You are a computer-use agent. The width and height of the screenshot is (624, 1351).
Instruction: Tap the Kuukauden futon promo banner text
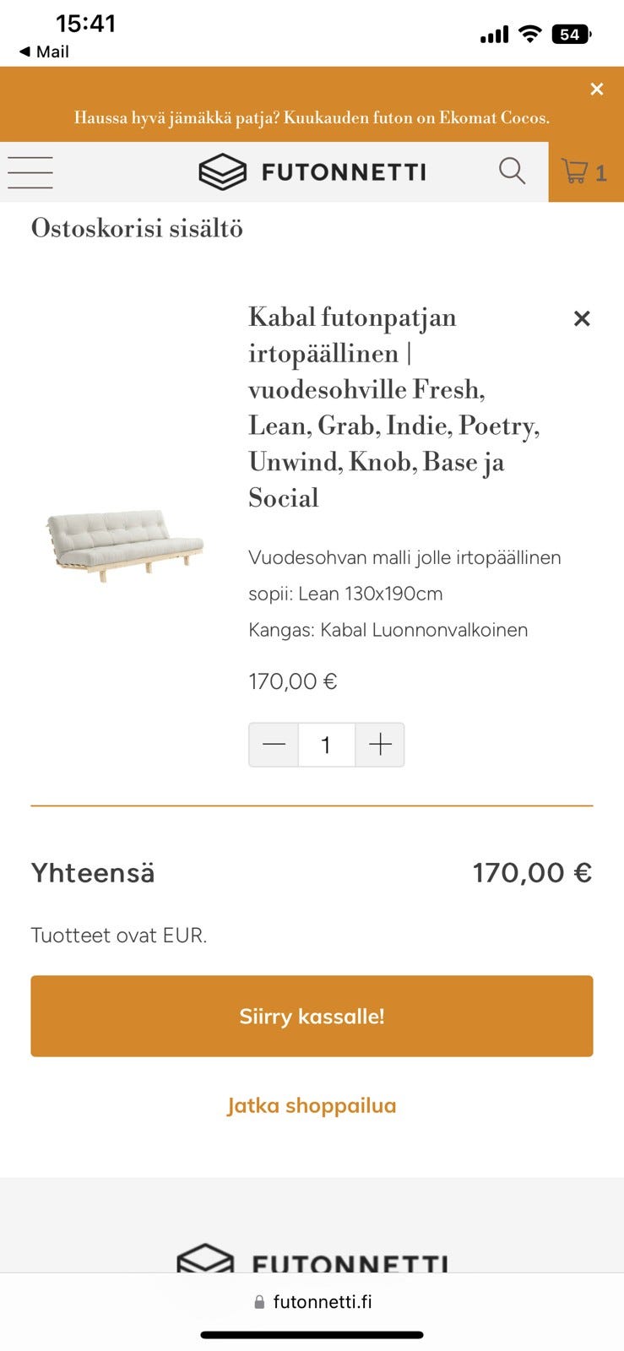312,117
